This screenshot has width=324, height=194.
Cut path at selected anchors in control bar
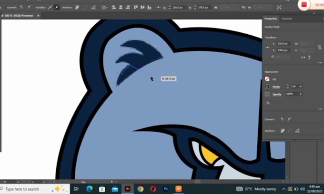[x=93, y=8]
